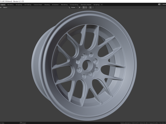This screenshot has width=166, height=124.
Task: Open the Compositing workspace tab
Action: [74, 4]
